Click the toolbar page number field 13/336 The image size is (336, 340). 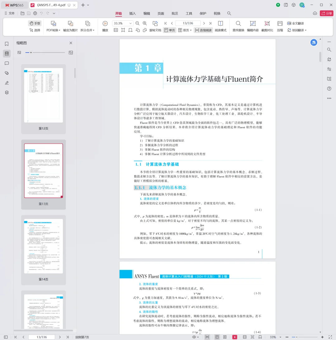(x=188, y=23)
